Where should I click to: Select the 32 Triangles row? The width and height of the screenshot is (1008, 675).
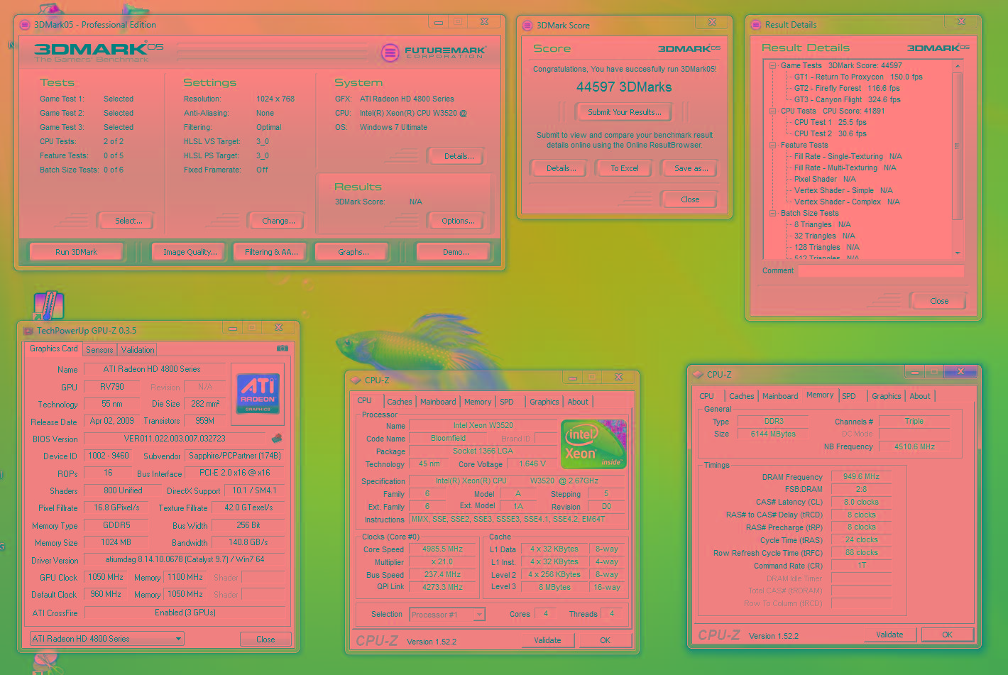tap(824, 236)
